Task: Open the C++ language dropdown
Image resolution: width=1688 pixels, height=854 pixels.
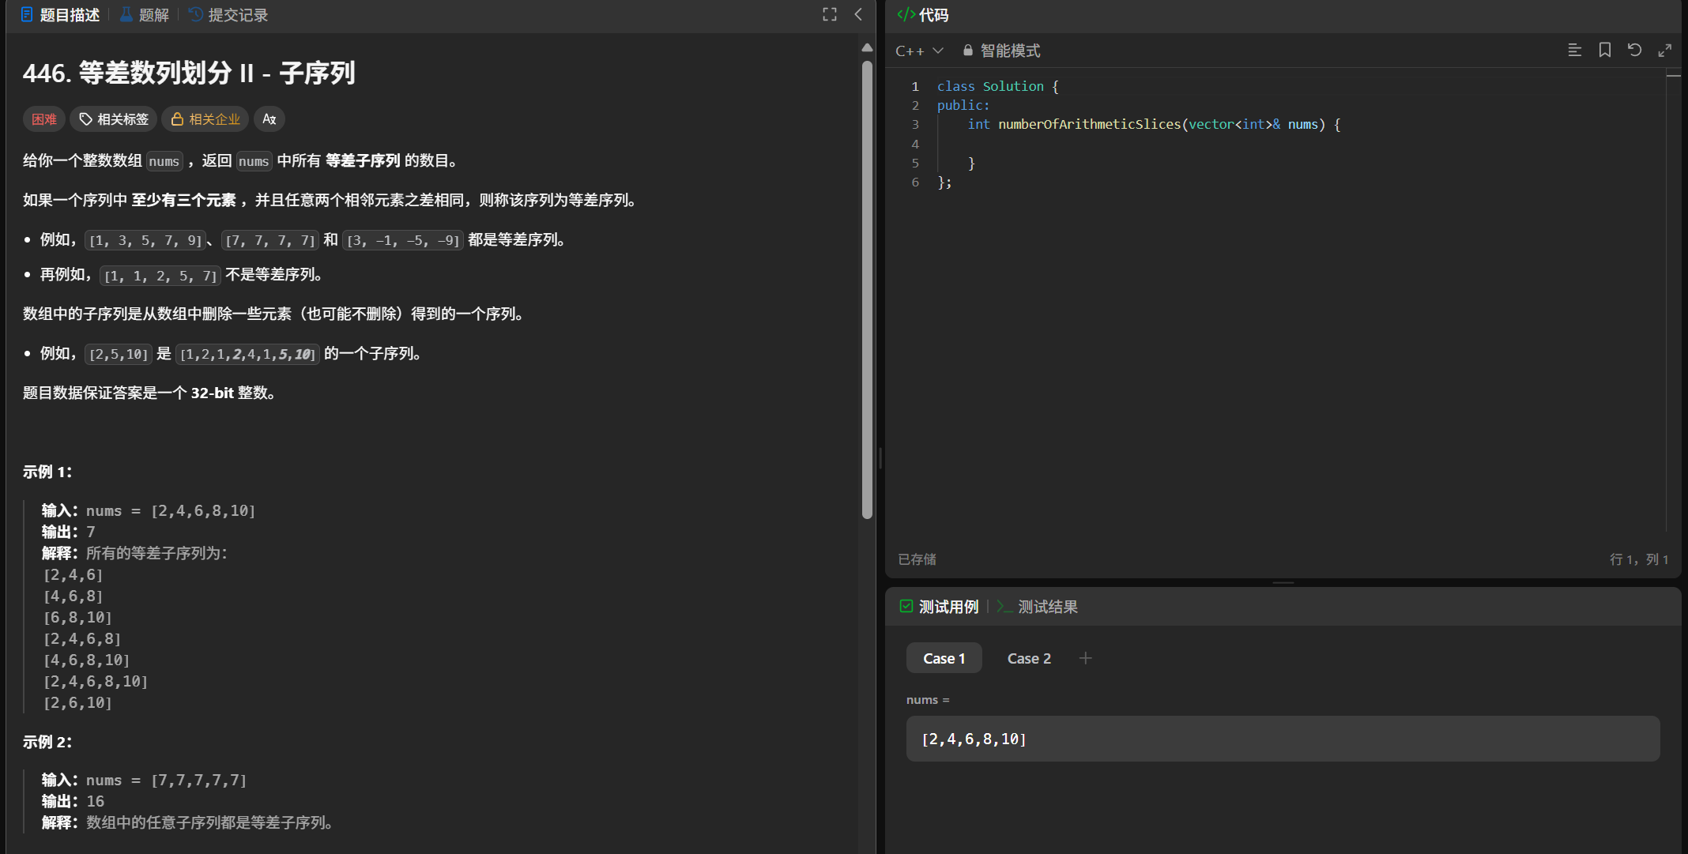Action: pos(919,51)
